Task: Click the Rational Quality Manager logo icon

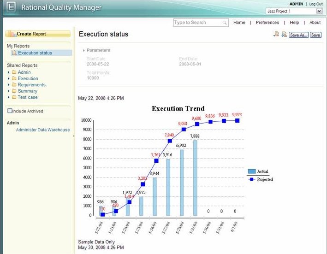Action: click(10, 8)
